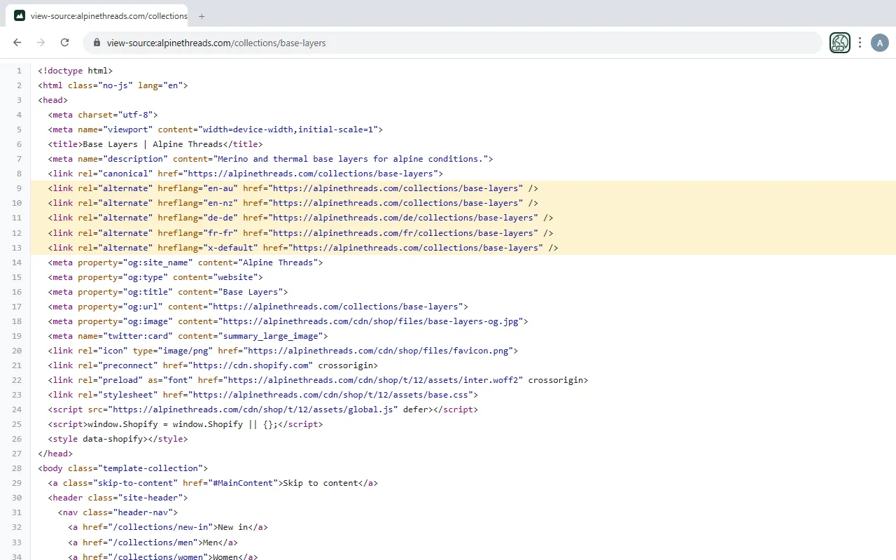Screen dimensions: 896x560
Task: Click the address bar URL field
Action: click(x=452, y=43)
